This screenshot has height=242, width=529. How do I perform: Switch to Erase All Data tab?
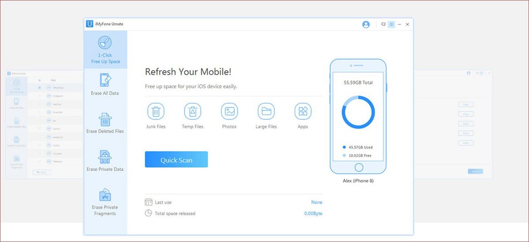pyautogui.click(x=105, y=84)
